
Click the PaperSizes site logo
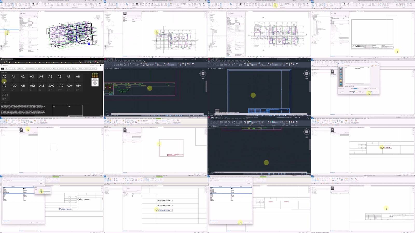pos(5,65)
